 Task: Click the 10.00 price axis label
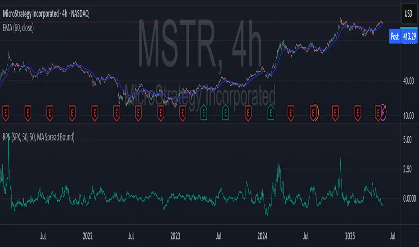click(409, 116)
